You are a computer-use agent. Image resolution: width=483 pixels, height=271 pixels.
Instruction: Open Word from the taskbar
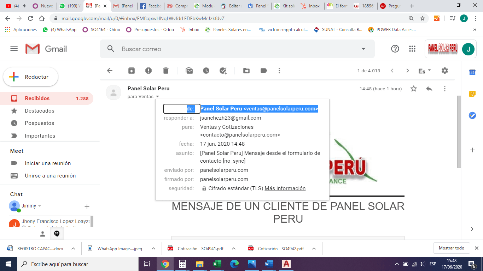269,264
